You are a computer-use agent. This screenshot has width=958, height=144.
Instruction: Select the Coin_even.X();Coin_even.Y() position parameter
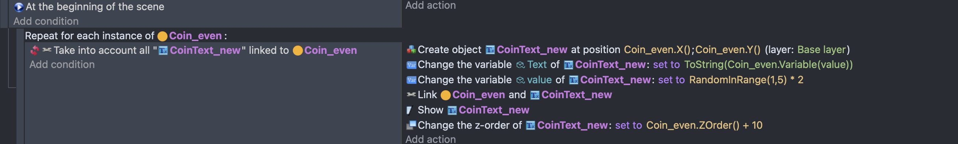692,50
